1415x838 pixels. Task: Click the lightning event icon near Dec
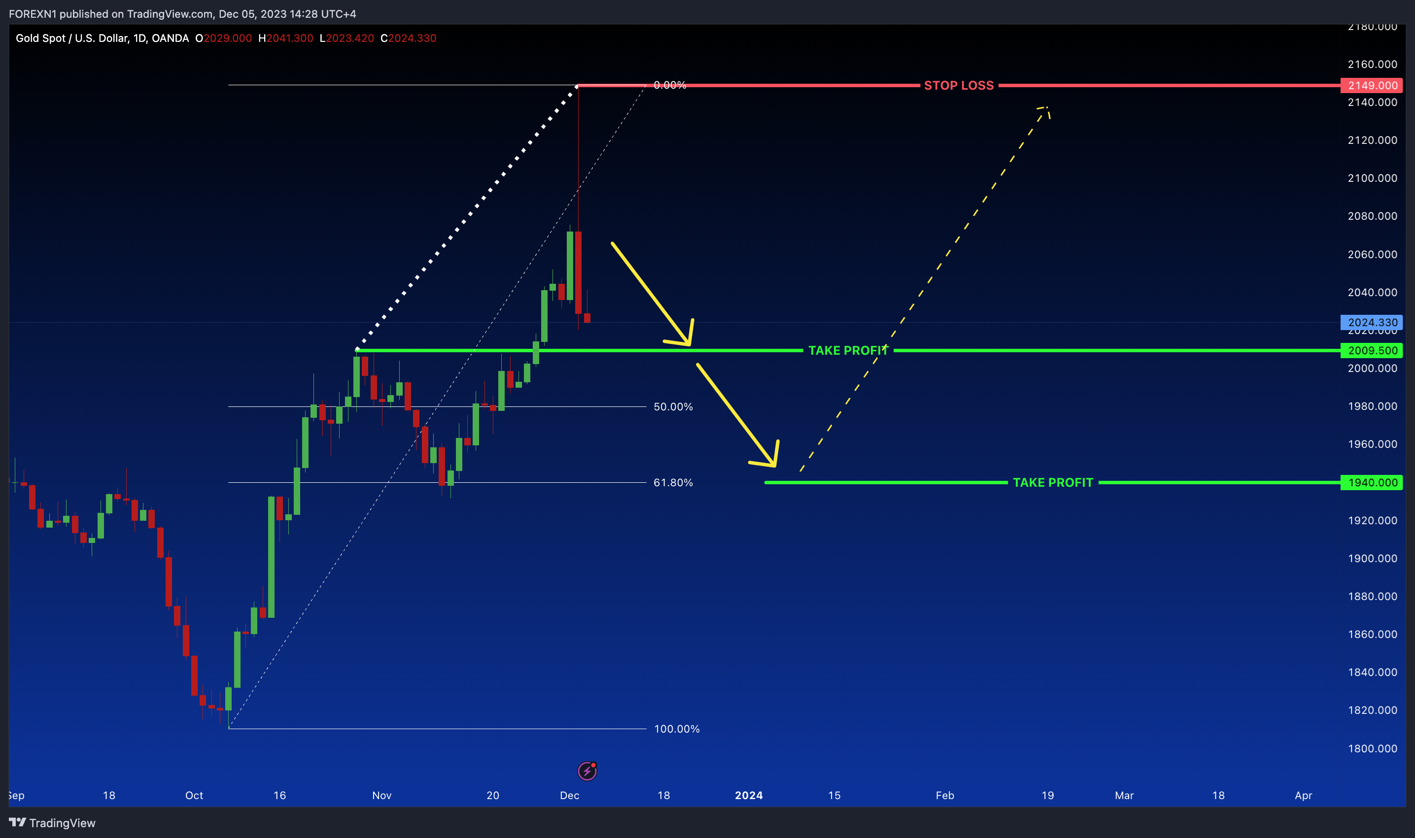[587, 771]
